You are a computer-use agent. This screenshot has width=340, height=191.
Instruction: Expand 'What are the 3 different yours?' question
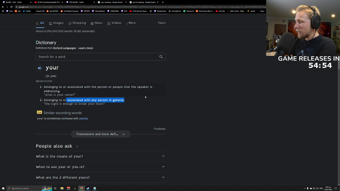tap(100, 177)
